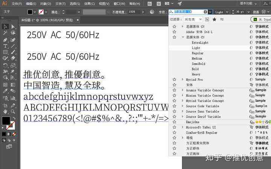Select the Hand tool
The image size is (271, 169).
(x=5, y=112)
